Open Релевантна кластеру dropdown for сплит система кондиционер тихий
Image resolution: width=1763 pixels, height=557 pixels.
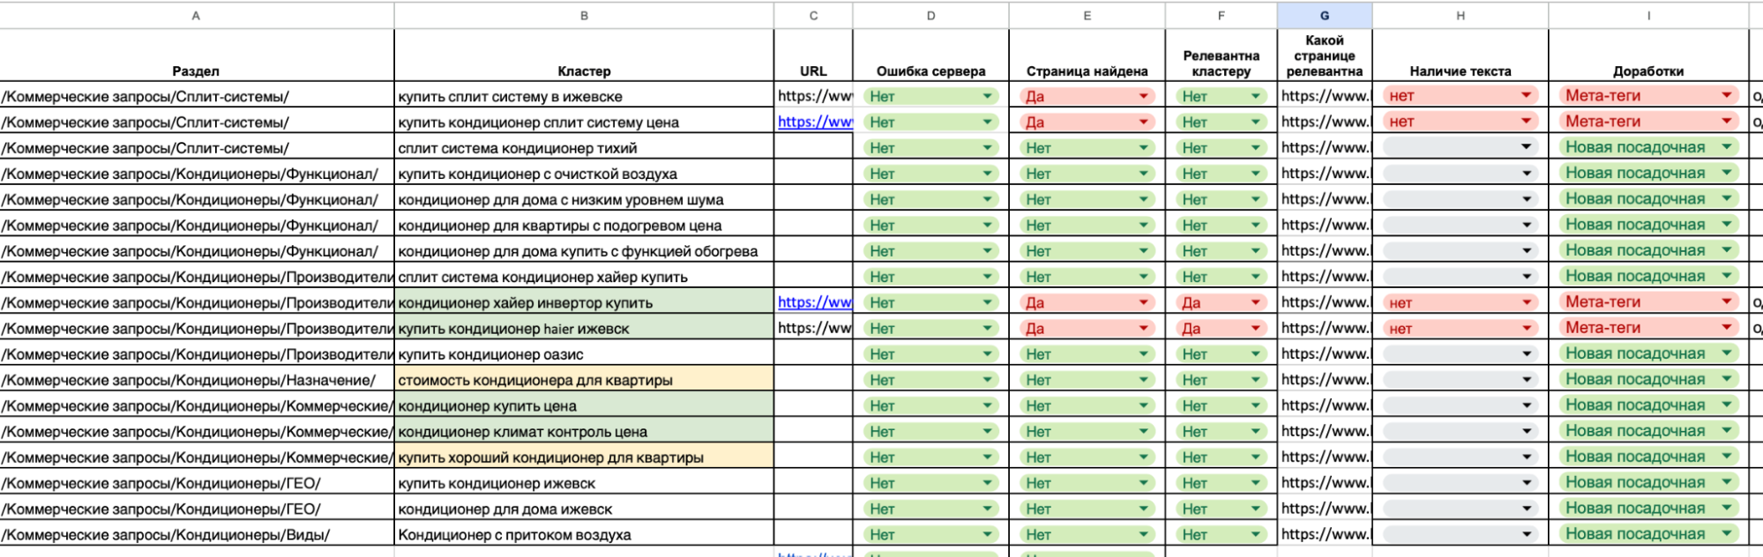pyautogui.click(x=1221, y=147)
